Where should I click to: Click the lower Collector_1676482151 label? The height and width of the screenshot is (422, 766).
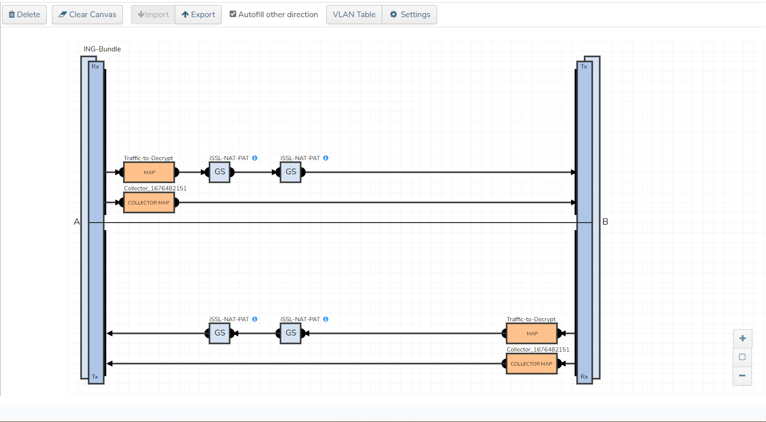point(538,349)
